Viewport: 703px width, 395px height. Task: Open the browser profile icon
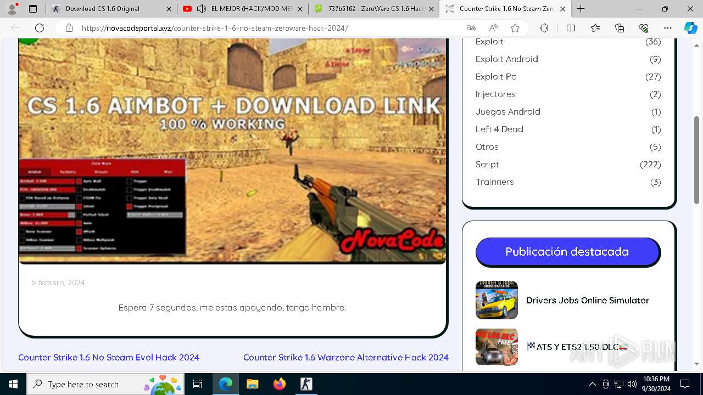click(x=12, y=9)
